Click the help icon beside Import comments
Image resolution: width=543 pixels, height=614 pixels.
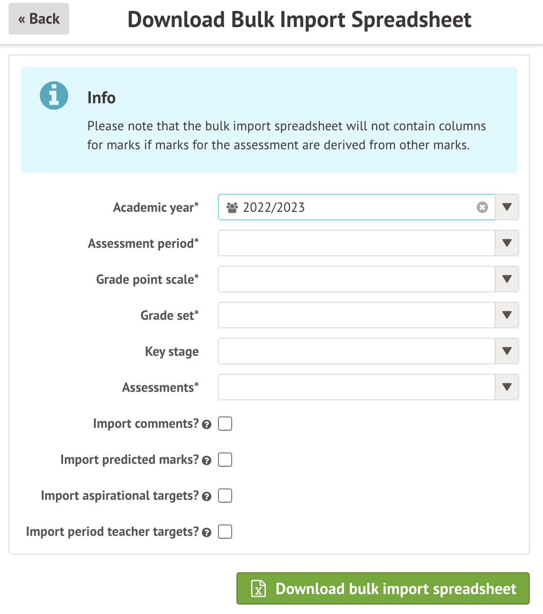click(x=207, y=424)
